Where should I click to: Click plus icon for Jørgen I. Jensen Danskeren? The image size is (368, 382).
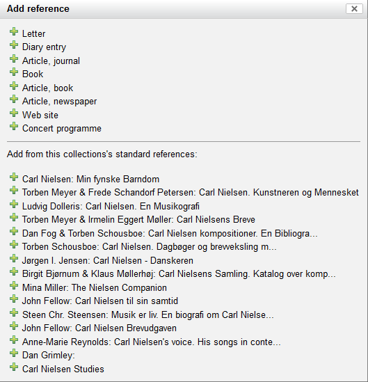[14, 258]
